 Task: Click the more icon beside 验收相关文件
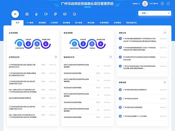(x=111, y=57)
